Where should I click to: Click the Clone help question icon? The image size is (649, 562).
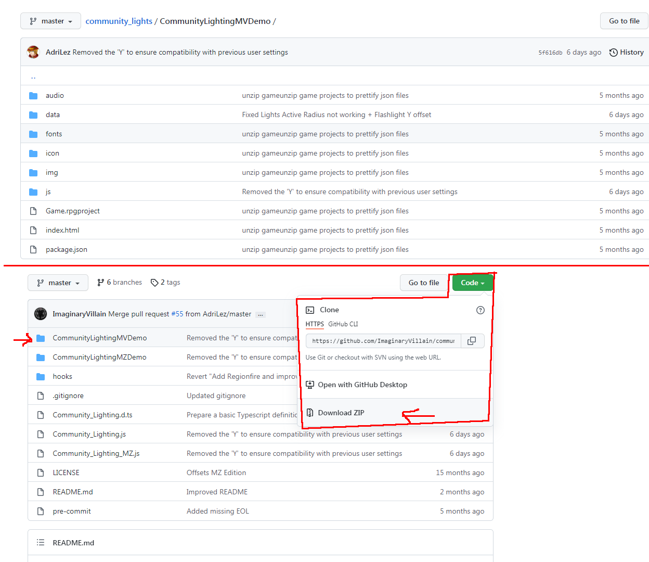481,310
